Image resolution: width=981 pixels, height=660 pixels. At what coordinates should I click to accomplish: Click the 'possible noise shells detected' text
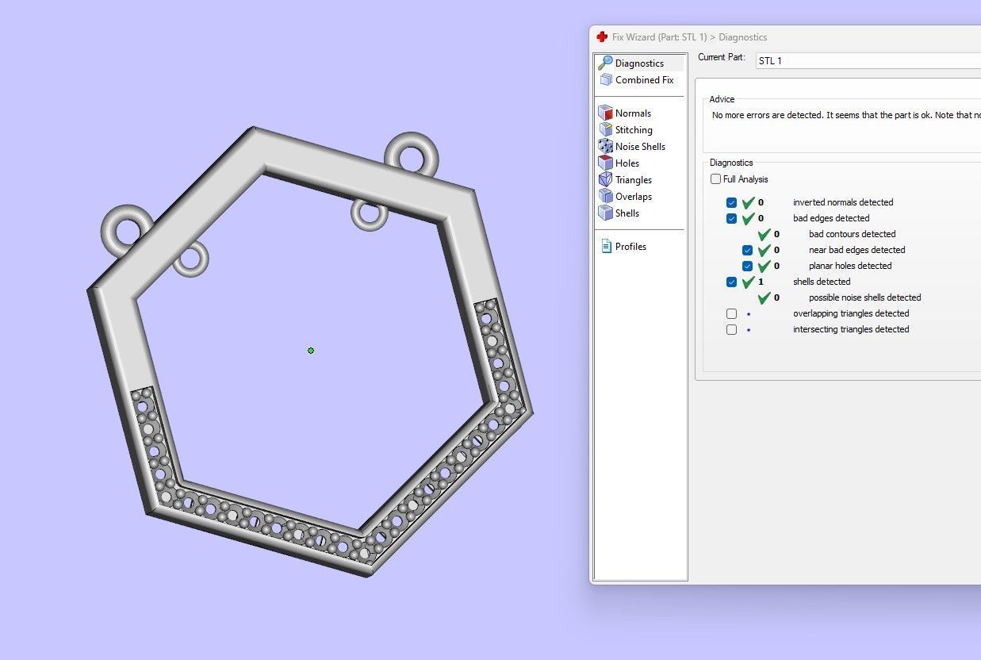pos(864,297)
